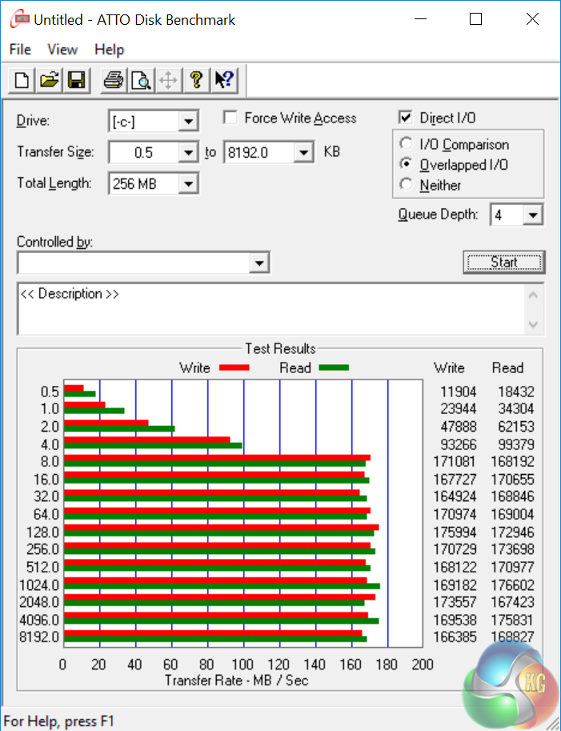Click the read value 62153
This screenshot has height=731, width=561.
(x=516, y=427)
